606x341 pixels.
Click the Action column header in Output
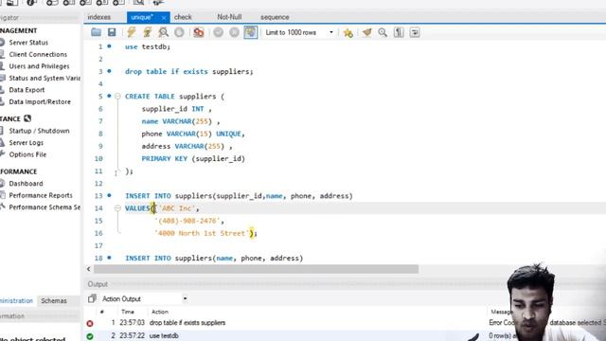point(160,312)
